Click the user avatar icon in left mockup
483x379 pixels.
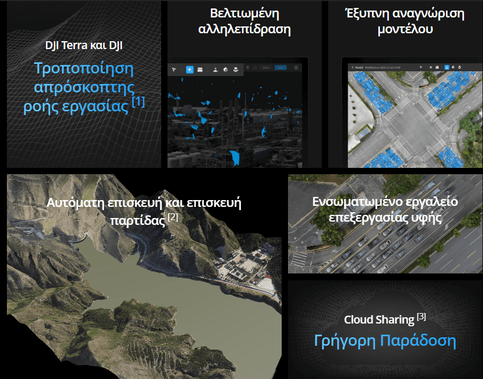pos(296,68)
